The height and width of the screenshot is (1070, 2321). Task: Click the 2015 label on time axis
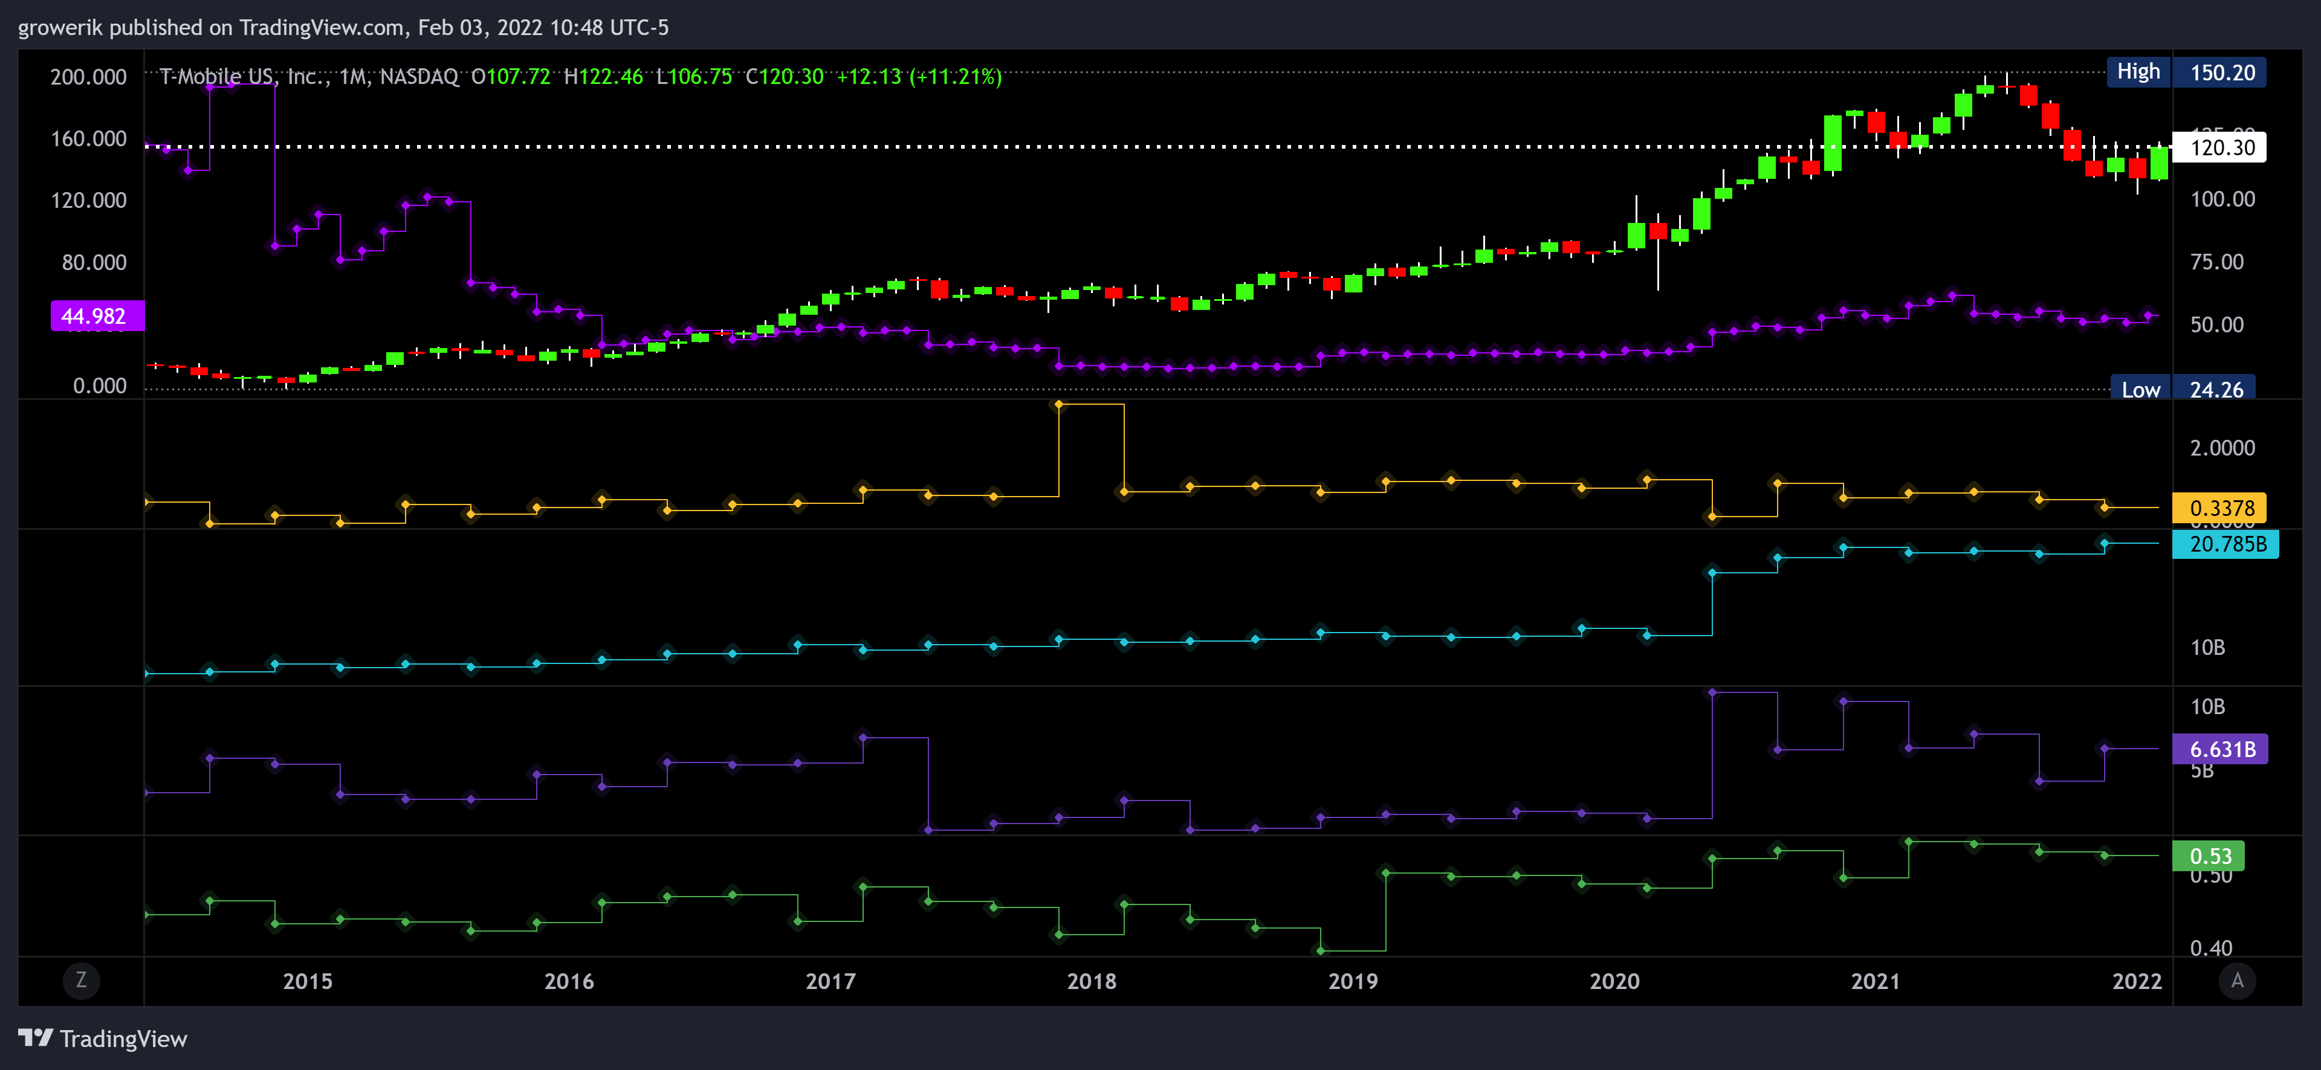[x=307, y=981]
